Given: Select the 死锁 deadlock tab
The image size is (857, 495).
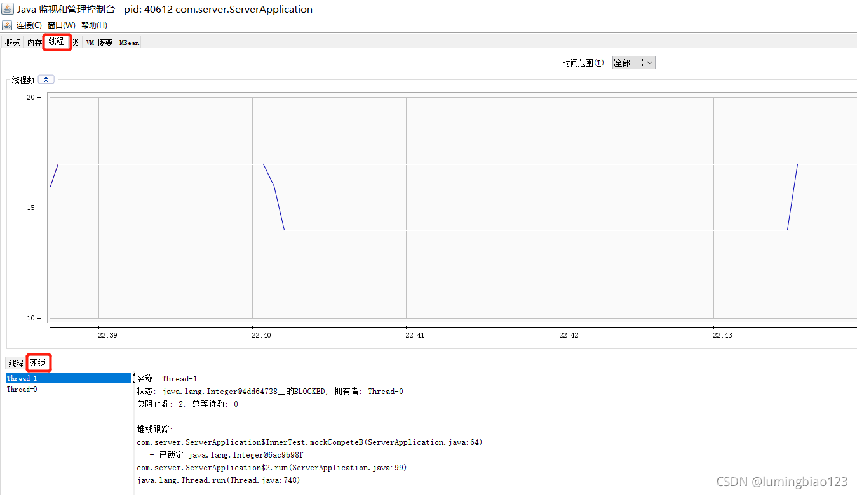Looking at the screenshot, I should [x=37, y=362].
